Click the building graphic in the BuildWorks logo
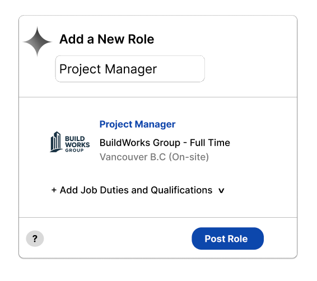Viewport: 317px width, 281px height. [x=56, y=142]
